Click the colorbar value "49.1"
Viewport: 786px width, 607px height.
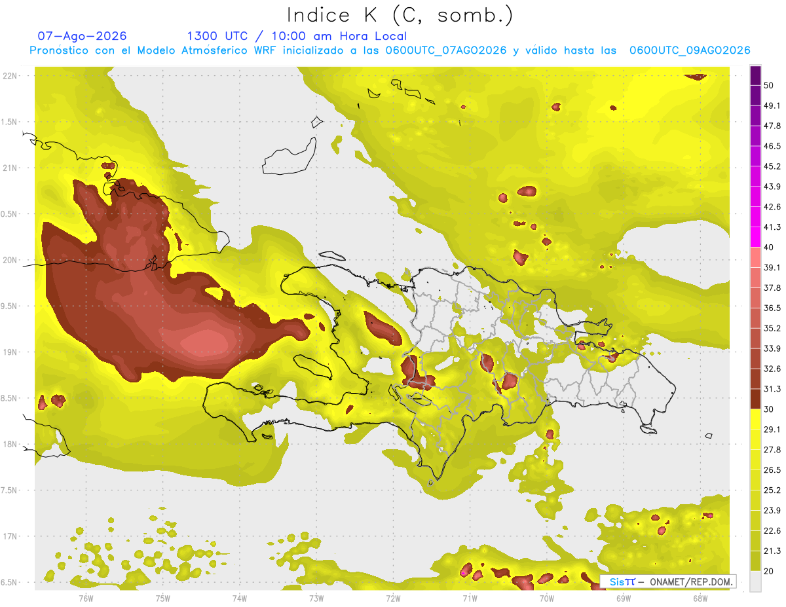[x=772, y=105]
